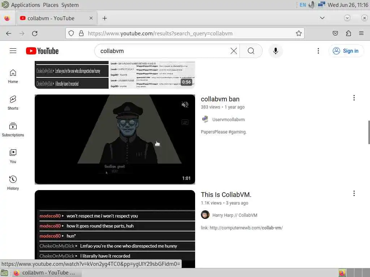Open the System menu

pos(70,5)
